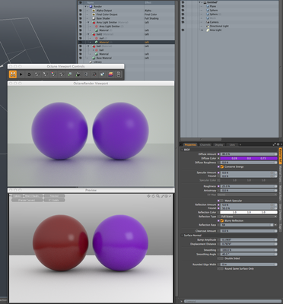Viewport: 283px width, 304px height.
Task: Switch to the Channels tab
Action: tap(205, 144)
